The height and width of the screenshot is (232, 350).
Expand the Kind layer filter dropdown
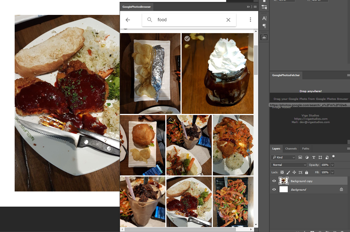(283, 157)
